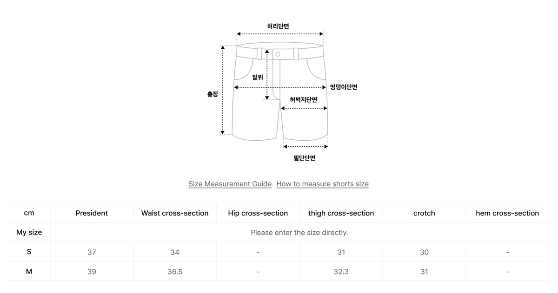Select the thigh cross-section column header

point(341,213)
